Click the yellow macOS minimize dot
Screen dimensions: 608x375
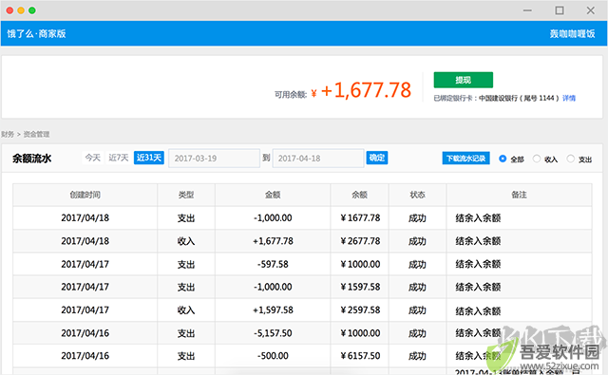coord(21,10)
